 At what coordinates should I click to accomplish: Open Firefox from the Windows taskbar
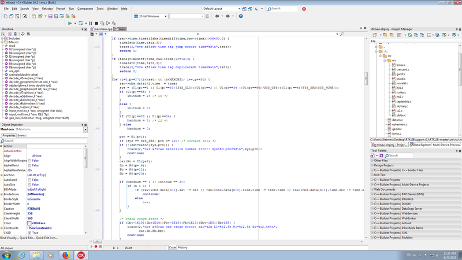pos(65,254)
